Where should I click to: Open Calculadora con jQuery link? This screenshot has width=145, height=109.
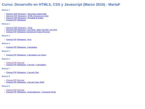click(x=26, y=55)
